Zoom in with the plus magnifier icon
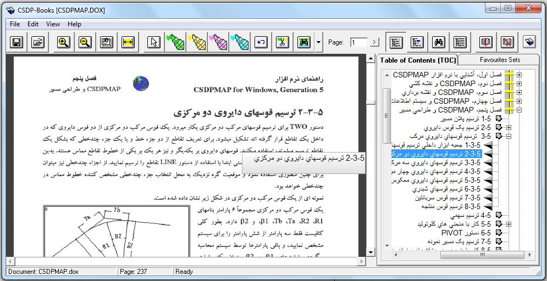Screen dimensions: 547x281 coord(63,42)
